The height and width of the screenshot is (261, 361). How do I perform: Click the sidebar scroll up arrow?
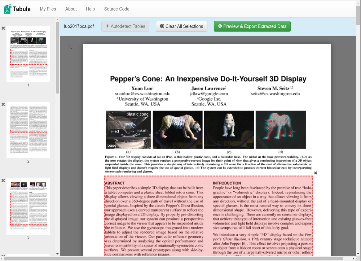(x=57, y=20)
